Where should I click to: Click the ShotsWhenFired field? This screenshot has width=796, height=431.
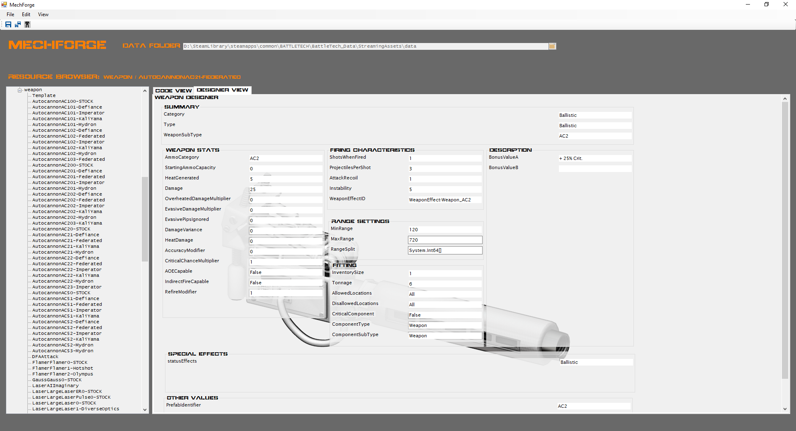[445, 158]
